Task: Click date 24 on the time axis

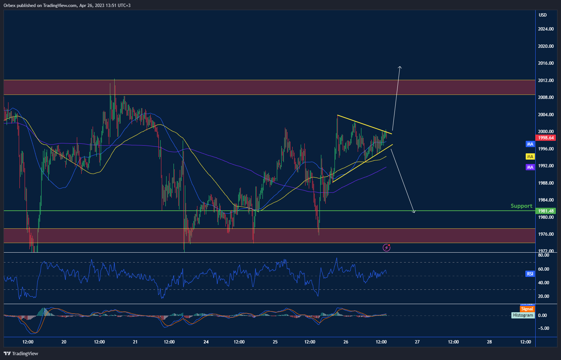Action: (x=206, y=342)
